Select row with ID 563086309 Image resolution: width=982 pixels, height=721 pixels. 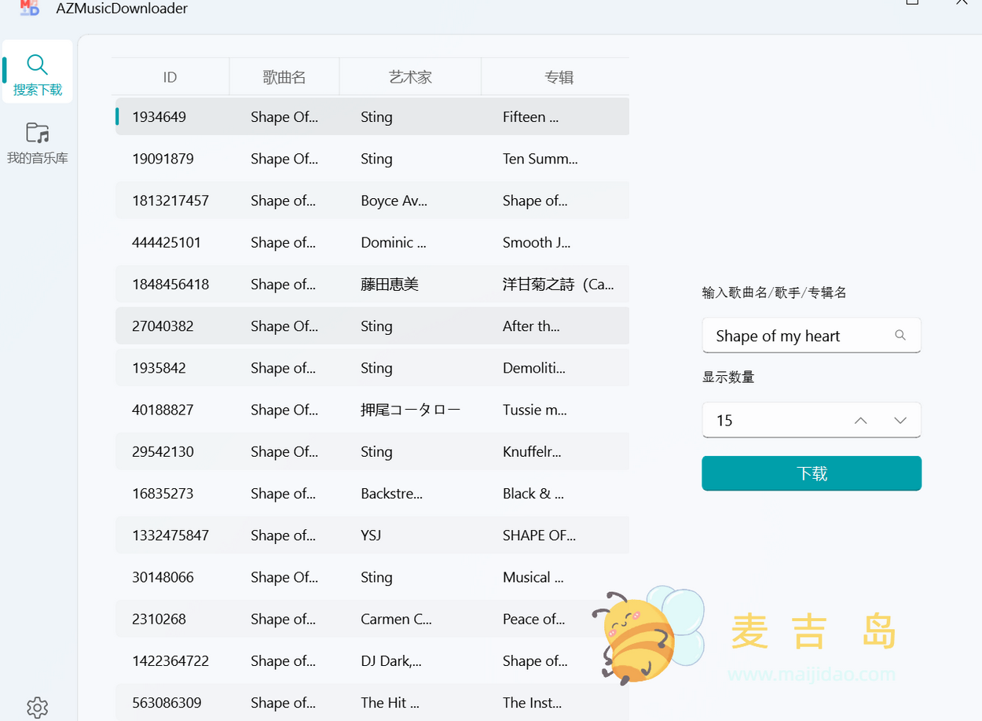click(x=372, y=702)
